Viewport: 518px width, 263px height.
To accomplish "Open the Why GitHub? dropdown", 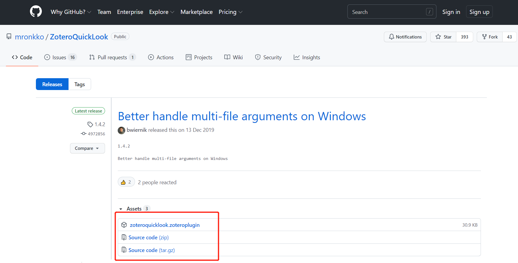I will [71, 12].
